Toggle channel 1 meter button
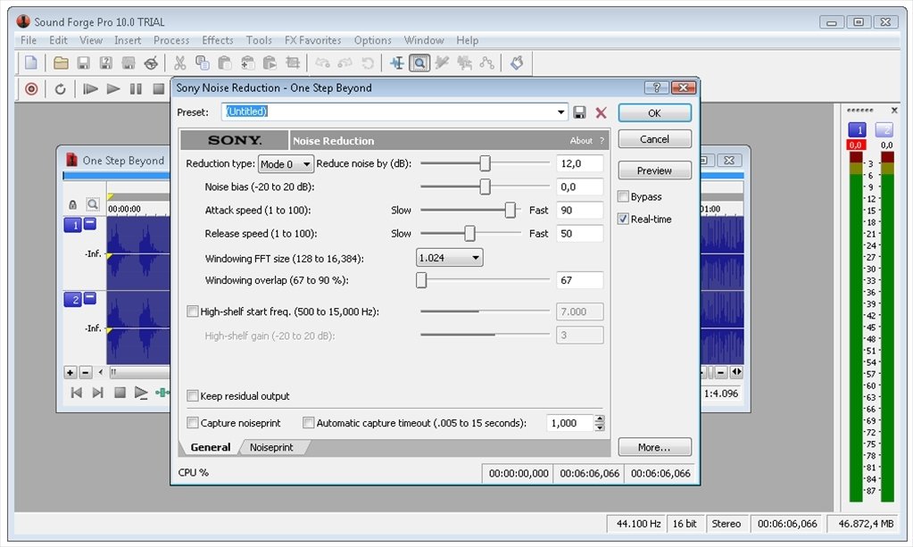This screenshot has width=913, height=547. pos(857,129)
